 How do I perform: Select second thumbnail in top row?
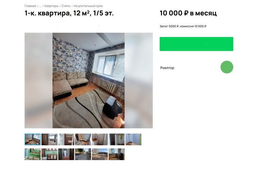[49, 139]
